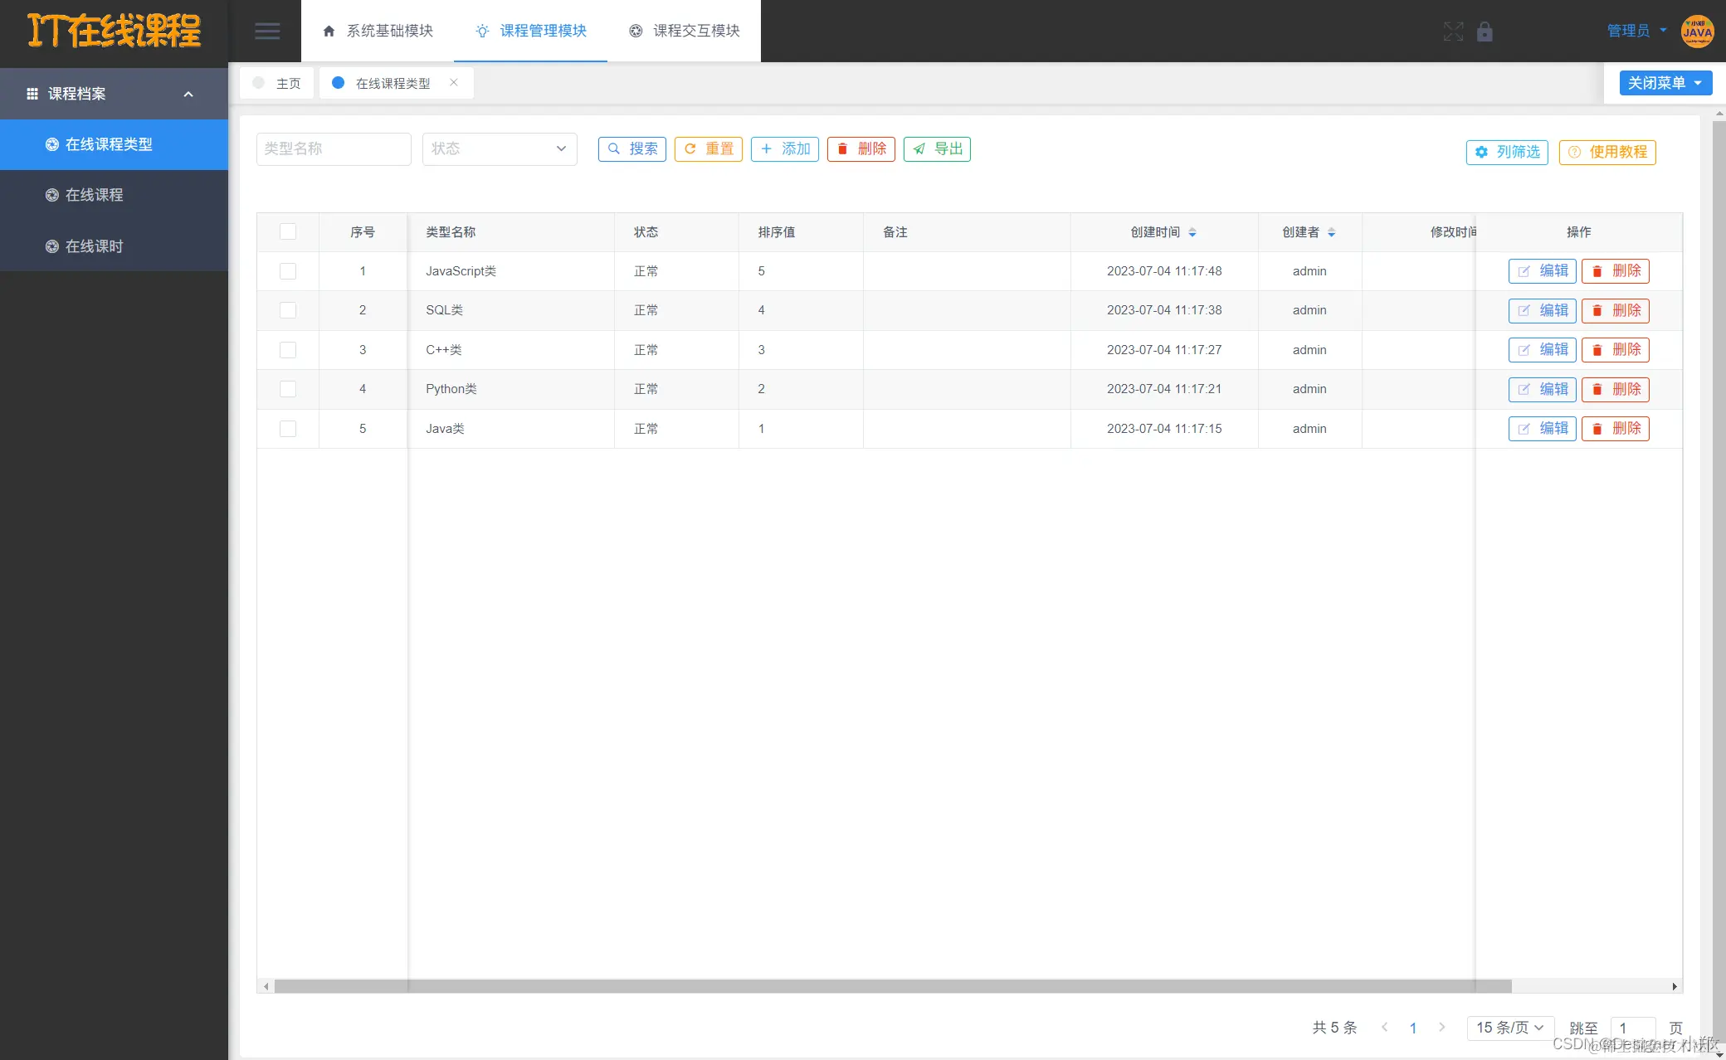Click the fullscreen toggle icon
Image resolution: width=1726 pixels, height=1060 pixels.
(x=1453, y=32)
